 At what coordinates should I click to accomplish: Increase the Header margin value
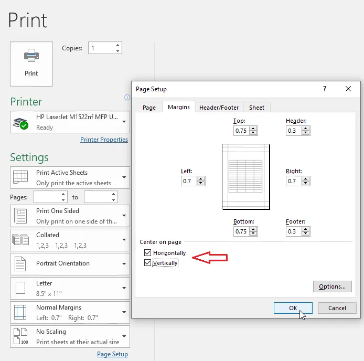coord(306,129)
